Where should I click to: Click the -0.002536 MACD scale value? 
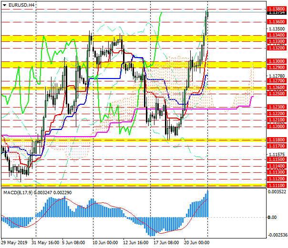277,235
